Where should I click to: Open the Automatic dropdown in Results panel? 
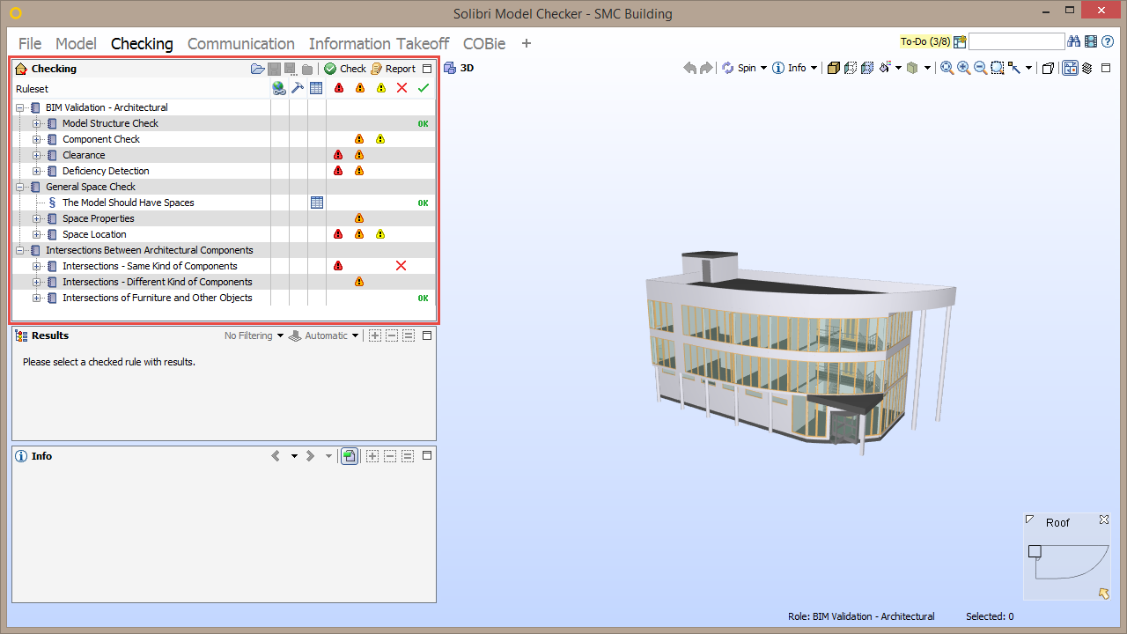pos(328,335)
